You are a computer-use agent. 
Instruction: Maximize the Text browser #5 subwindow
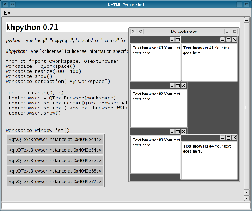228,40
